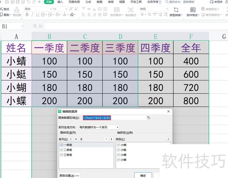Open the font name dropdown
228x178 pixels.
click(x=51, y=9)
